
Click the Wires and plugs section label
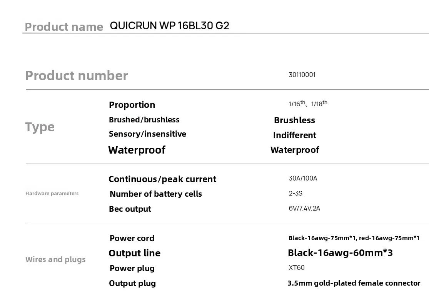[x=55, y=259]
